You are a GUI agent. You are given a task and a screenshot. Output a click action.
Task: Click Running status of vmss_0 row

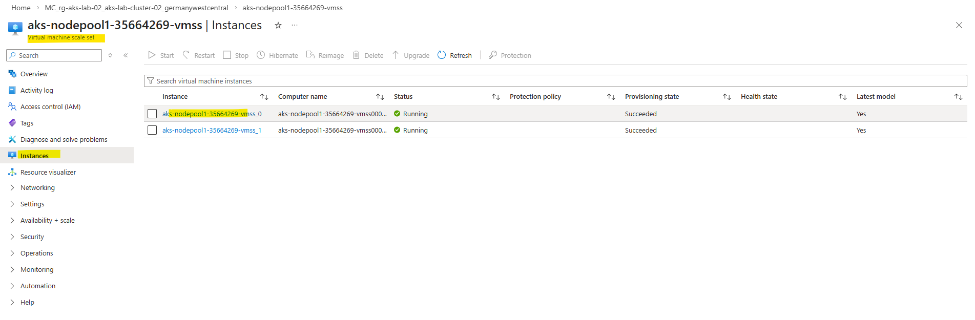411,114
